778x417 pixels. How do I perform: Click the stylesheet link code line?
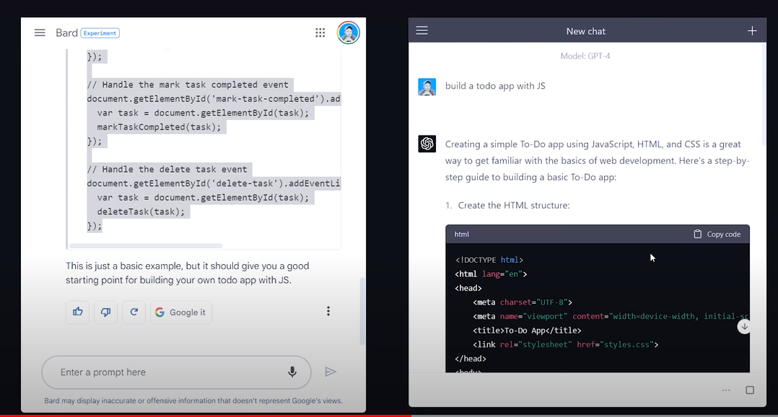coord(566,345)
